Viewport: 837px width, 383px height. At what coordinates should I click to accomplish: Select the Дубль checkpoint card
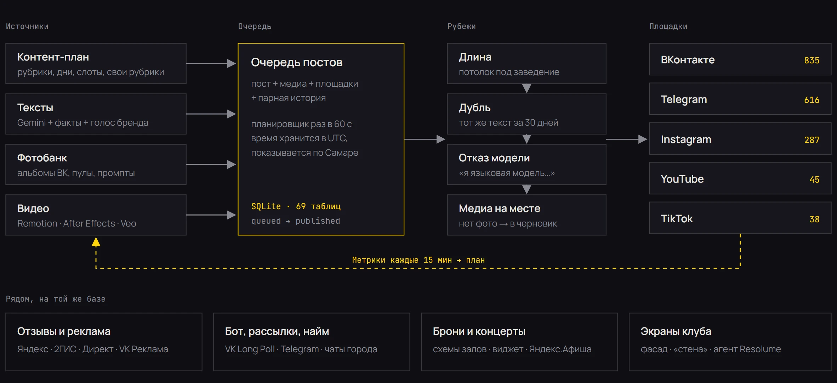pos(526,114)
